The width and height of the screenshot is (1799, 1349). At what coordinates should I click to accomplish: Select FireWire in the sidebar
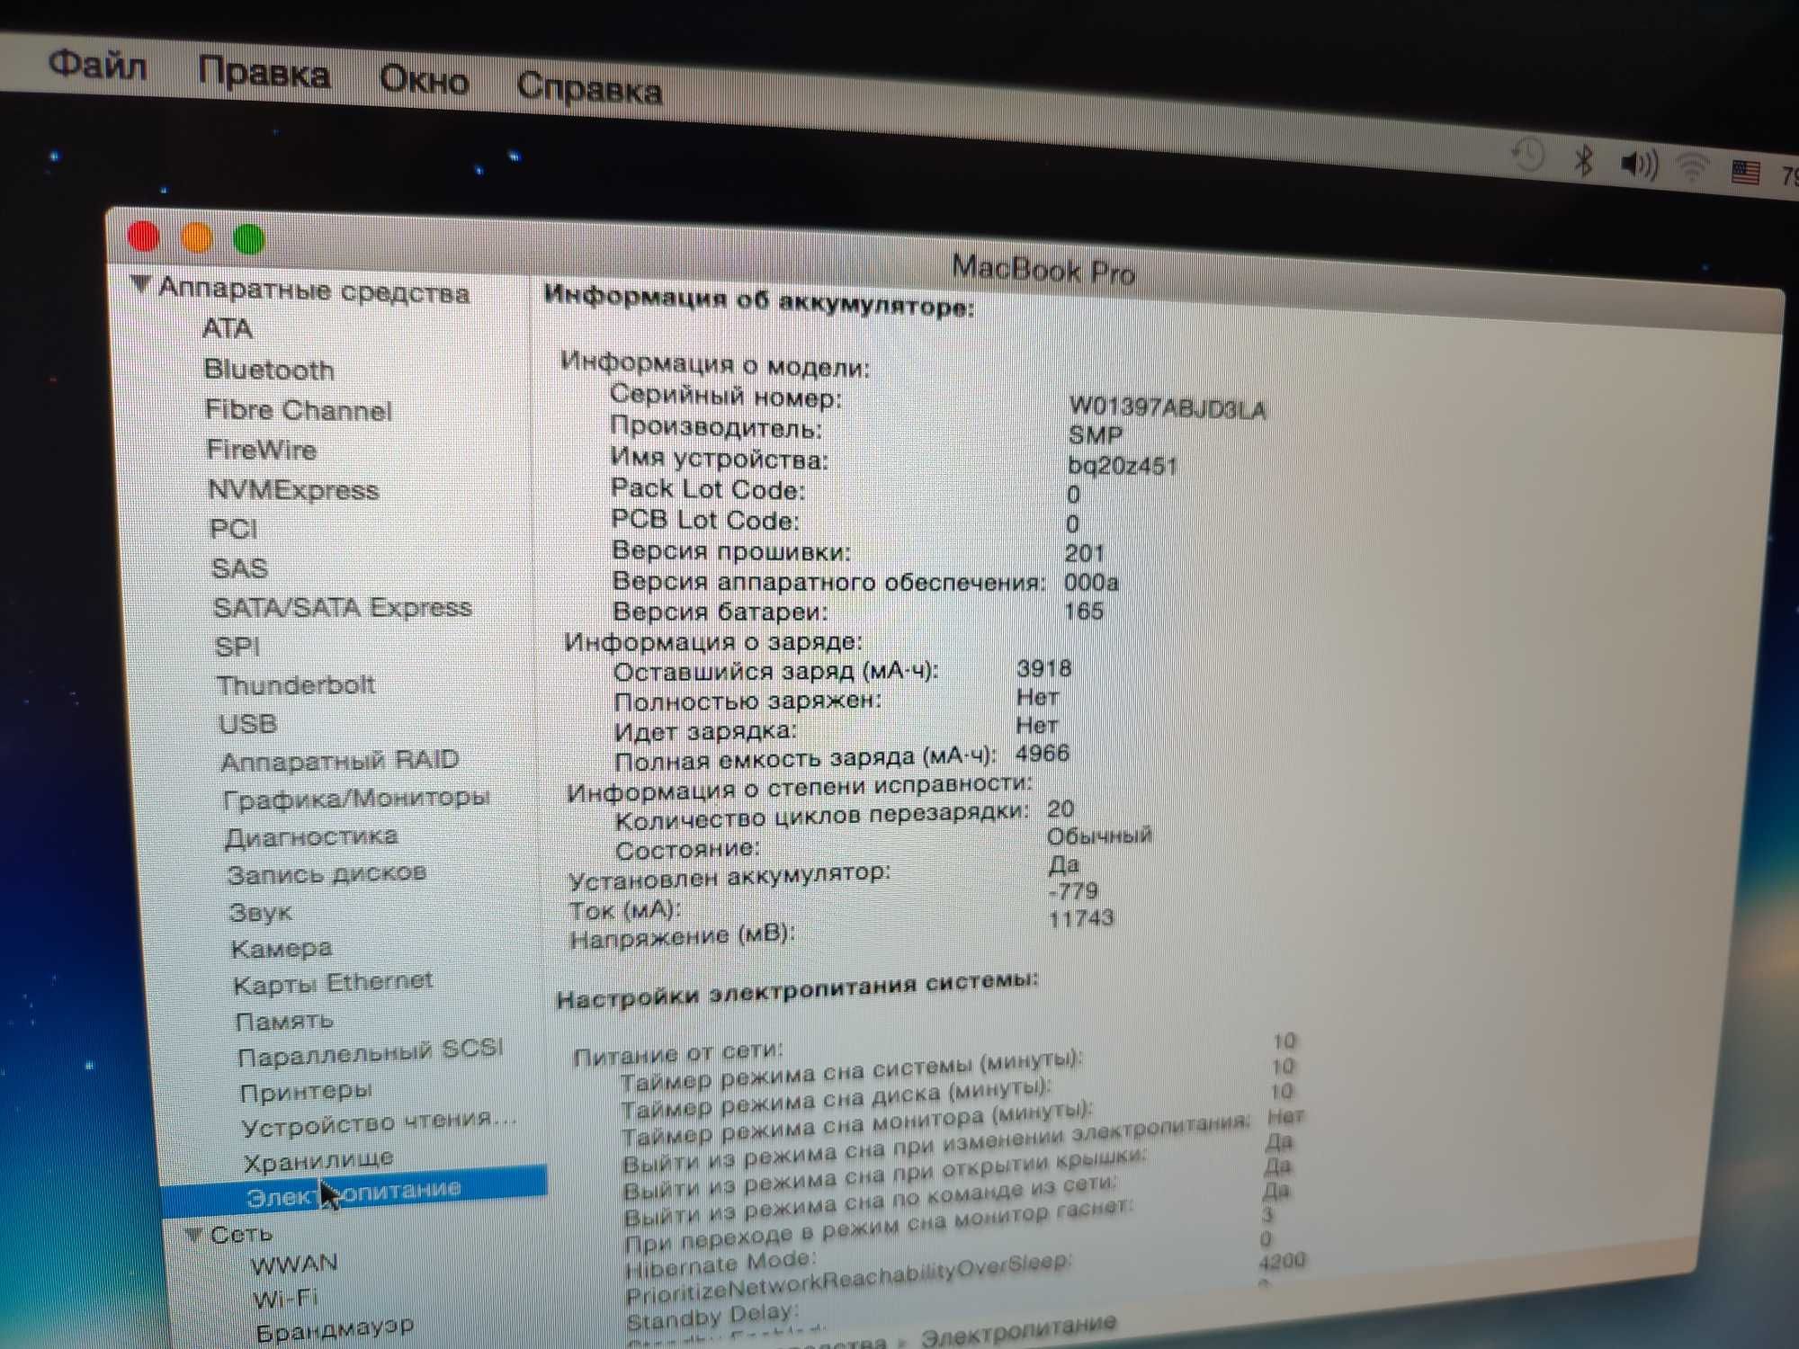tap(261, 450)
